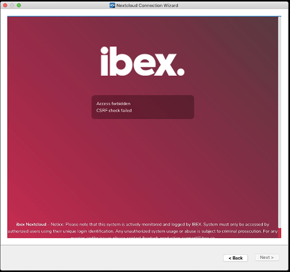Close the Connection Wizard with the red button
Screen dimensions: 290x272
[x=5, y=5]
